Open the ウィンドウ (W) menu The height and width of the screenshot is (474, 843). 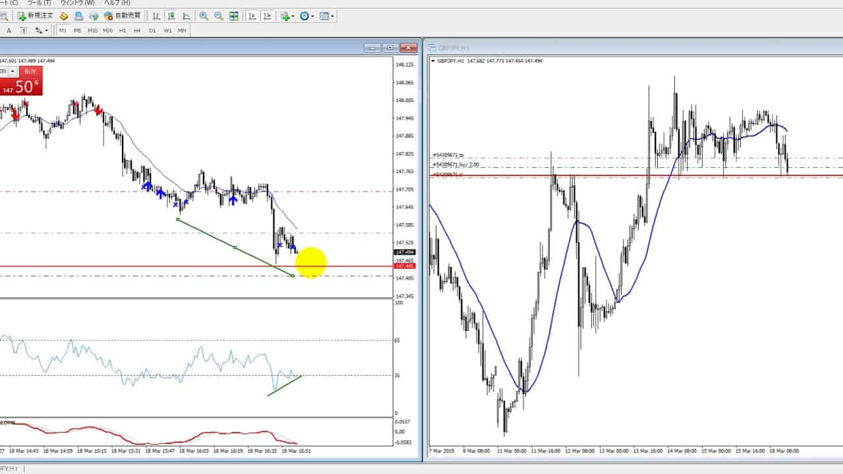click(77, 3)
